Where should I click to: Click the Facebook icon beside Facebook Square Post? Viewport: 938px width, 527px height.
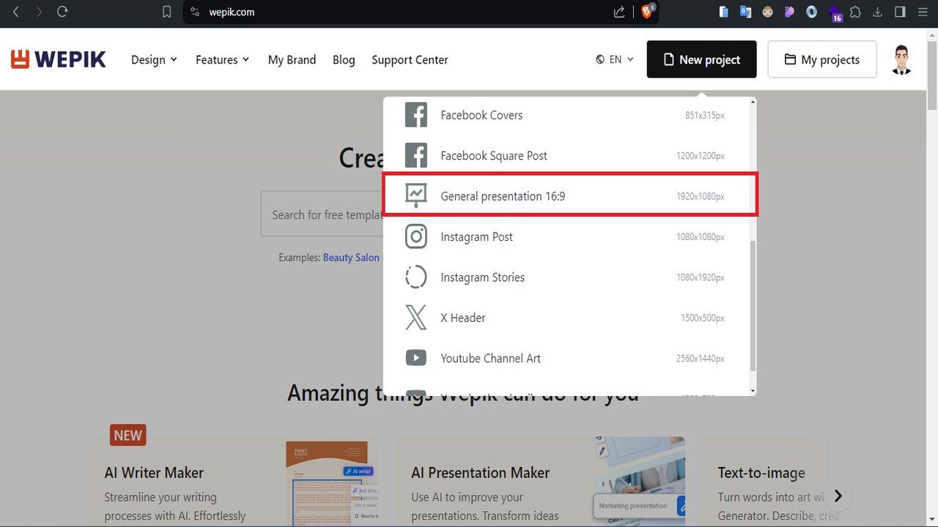[x=416, y=155]
